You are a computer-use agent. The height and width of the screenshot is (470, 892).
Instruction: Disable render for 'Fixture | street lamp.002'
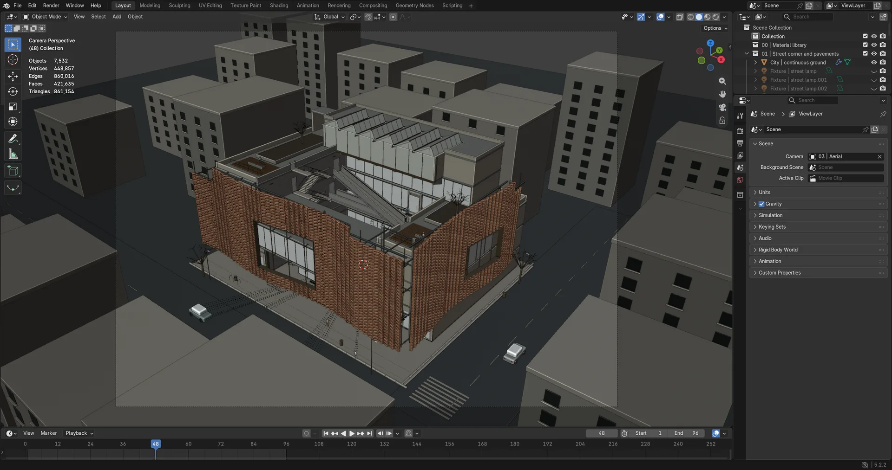[883, 89]
